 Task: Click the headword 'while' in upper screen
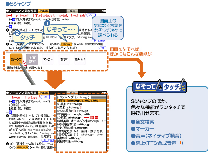(x=13, y=15)
